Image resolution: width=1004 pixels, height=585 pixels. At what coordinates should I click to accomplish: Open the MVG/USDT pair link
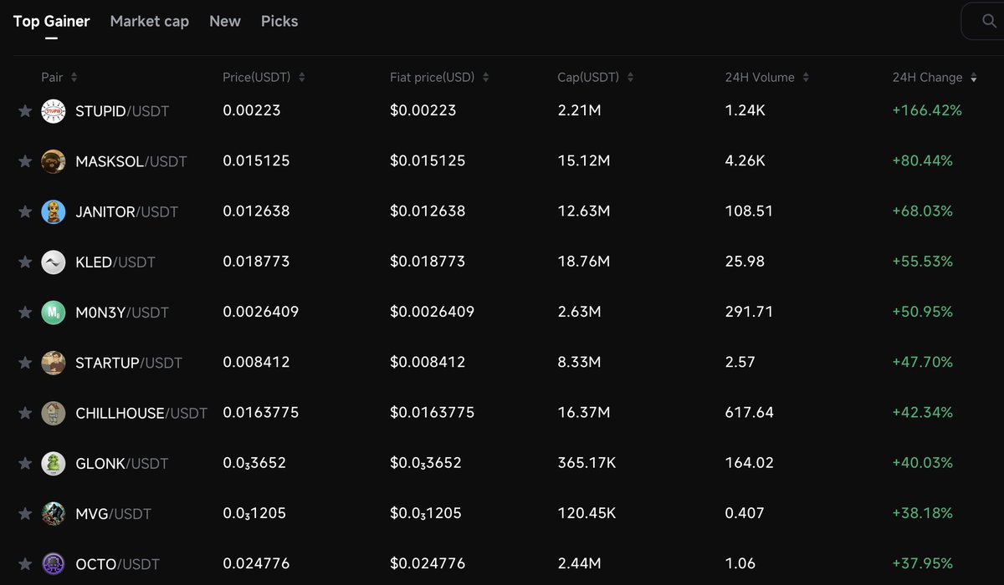pyautogui.click(x=114, y=513)
